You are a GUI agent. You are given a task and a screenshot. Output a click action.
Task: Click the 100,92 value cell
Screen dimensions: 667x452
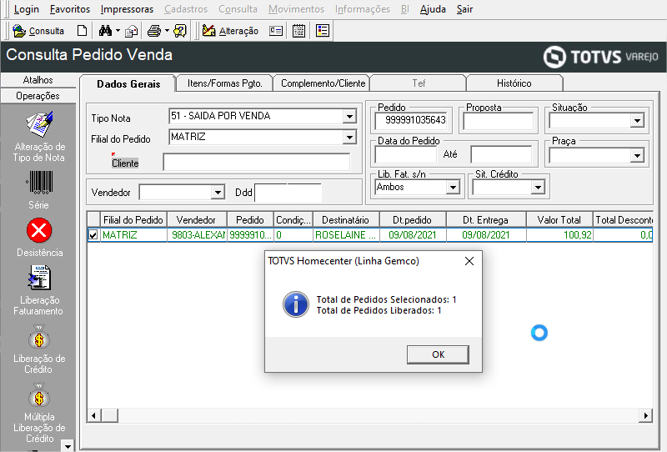pyautogui.click(x=559, y=235)
